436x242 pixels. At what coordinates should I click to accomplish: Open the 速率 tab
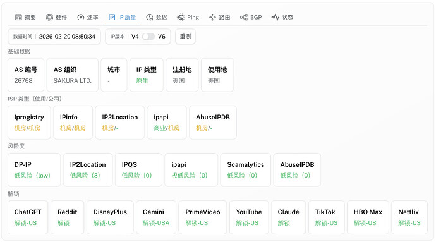click(88, 17)
